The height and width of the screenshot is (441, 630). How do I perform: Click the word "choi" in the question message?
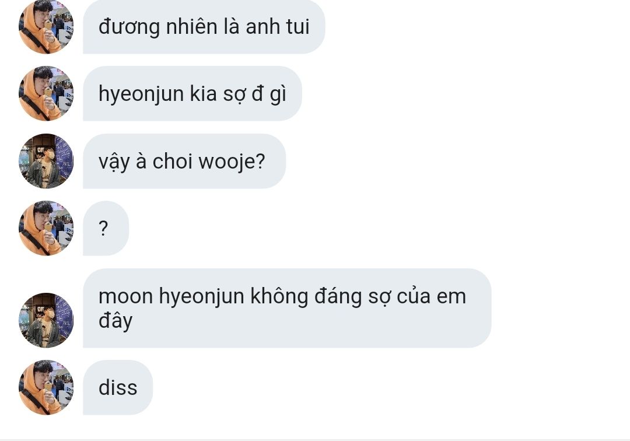click(172, 162)
